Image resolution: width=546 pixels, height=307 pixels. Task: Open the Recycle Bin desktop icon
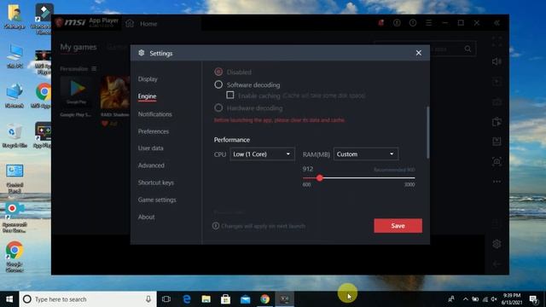click(15, 136)
